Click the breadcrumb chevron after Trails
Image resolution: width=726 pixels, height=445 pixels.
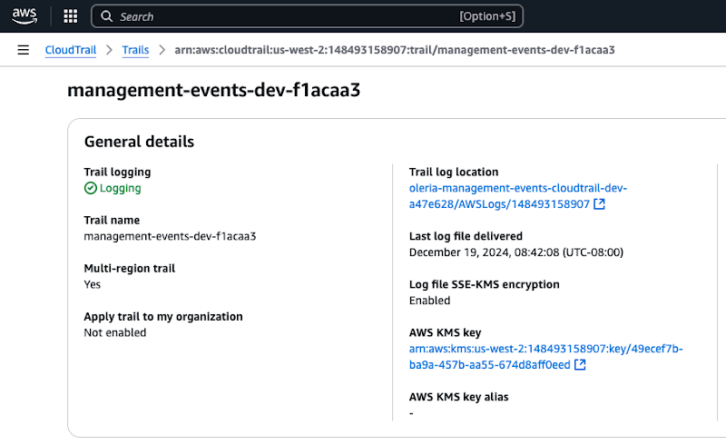[x=162, y=50]
